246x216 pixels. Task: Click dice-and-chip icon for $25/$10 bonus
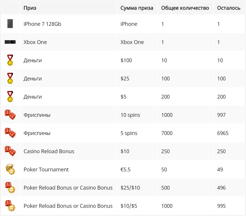pyautogui.click(x=10, y=188)
